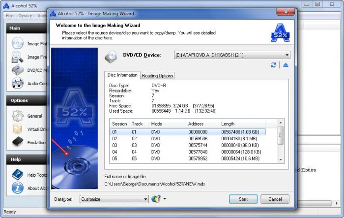Click the session list scrollbar thumb

point(281,135)
